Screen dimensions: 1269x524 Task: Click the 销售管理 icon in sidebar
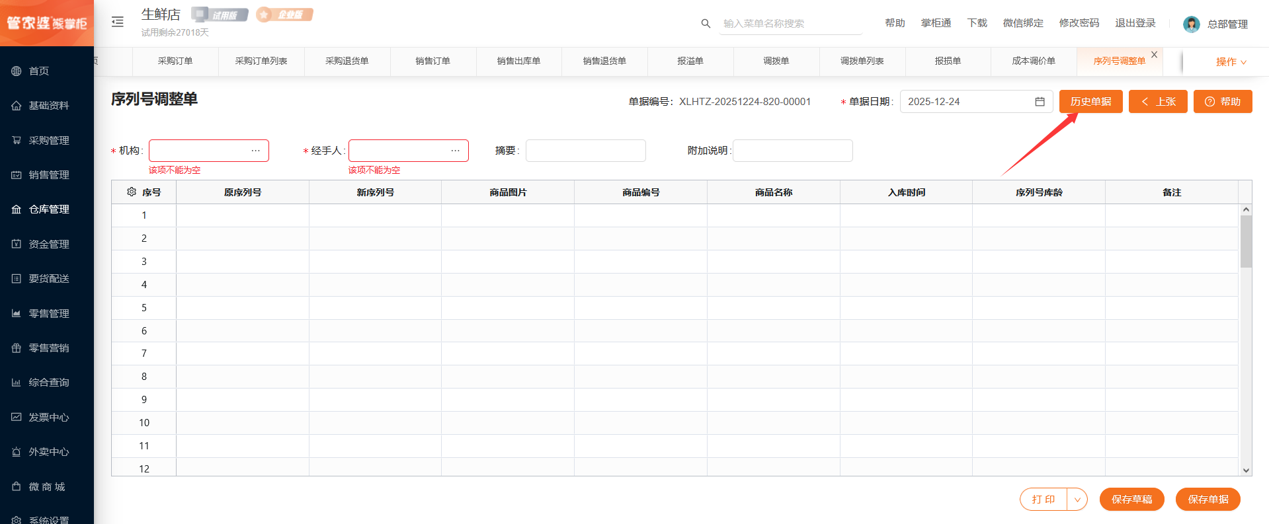[x=17, y=175]
